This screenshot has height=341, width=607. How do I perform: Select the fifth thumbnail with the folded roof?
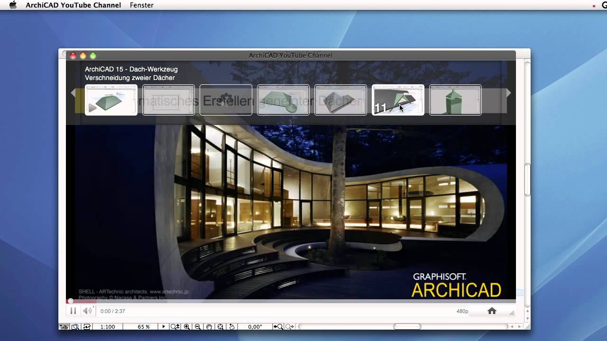[x=340, y=100]
